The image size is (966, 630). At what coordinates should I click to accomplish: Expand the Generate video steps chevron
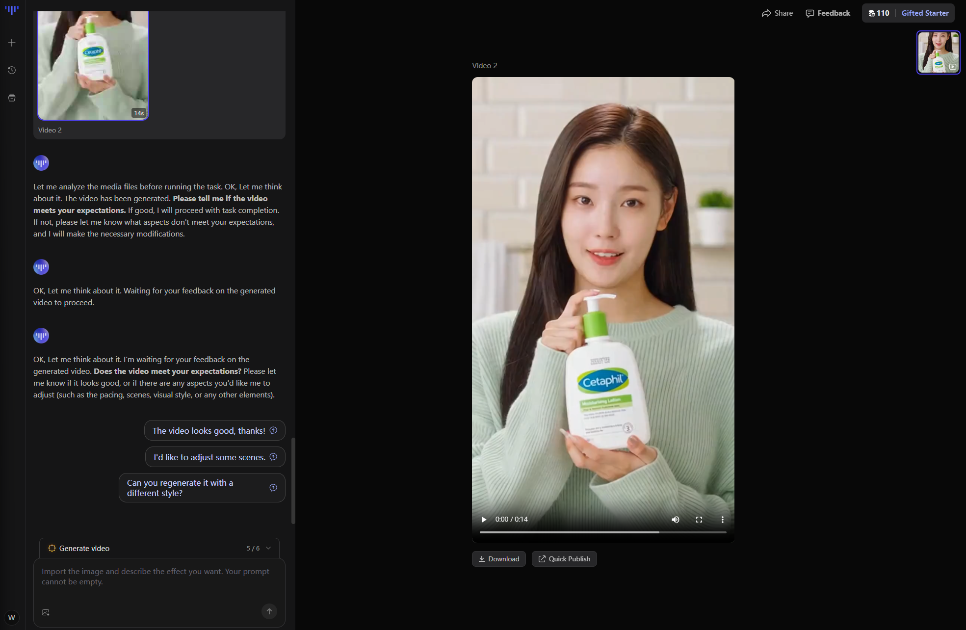tap(268, 549)
